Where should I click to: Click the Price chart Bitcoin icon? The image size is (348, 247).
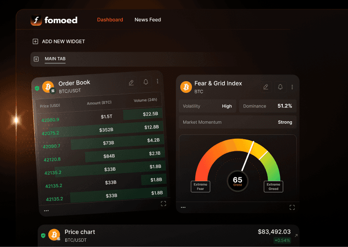(54, 235)
